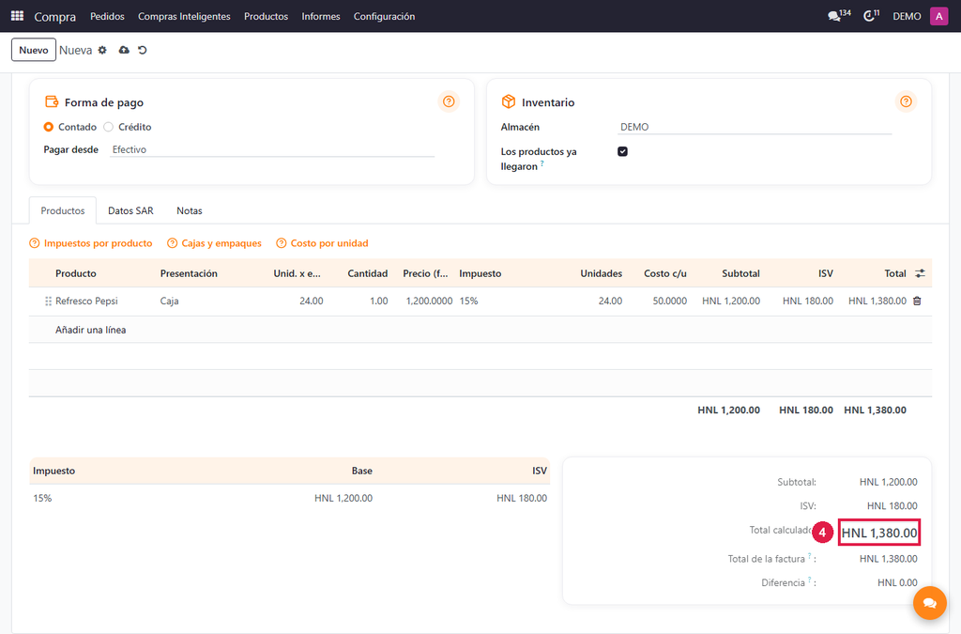
Task: Click the Unidades column header
Action: pyautogui.click(x=602, y=273)
